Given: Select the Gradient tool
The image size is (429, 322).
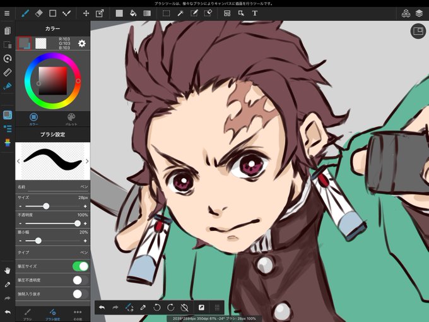Looking at the screenshot, I should coord(147,13).
